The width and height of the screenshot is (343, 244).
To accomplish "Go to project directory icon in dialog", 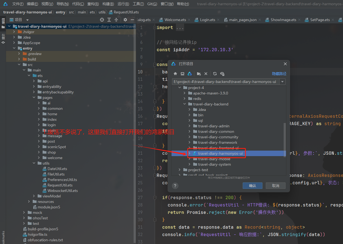I will coord(190,74).
